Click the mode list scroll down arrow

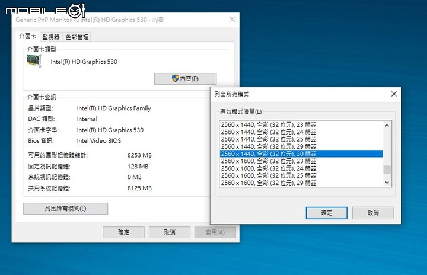click(387, 183)
